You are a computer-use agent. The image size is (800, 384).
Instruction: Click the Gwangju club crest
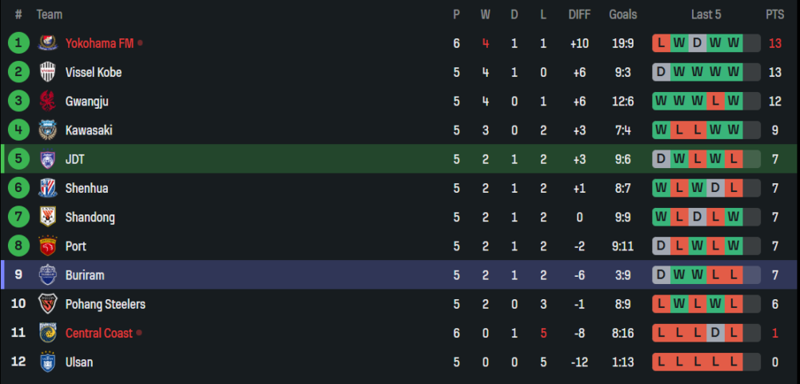46,101
